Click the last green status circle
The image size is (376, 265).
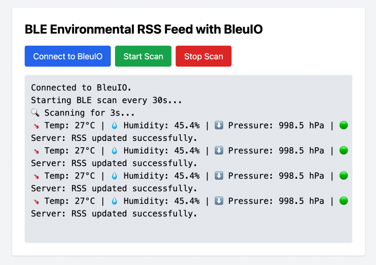pos(344,201)
